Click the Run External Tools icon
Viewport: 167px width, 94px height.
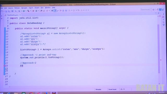[28, 11]
